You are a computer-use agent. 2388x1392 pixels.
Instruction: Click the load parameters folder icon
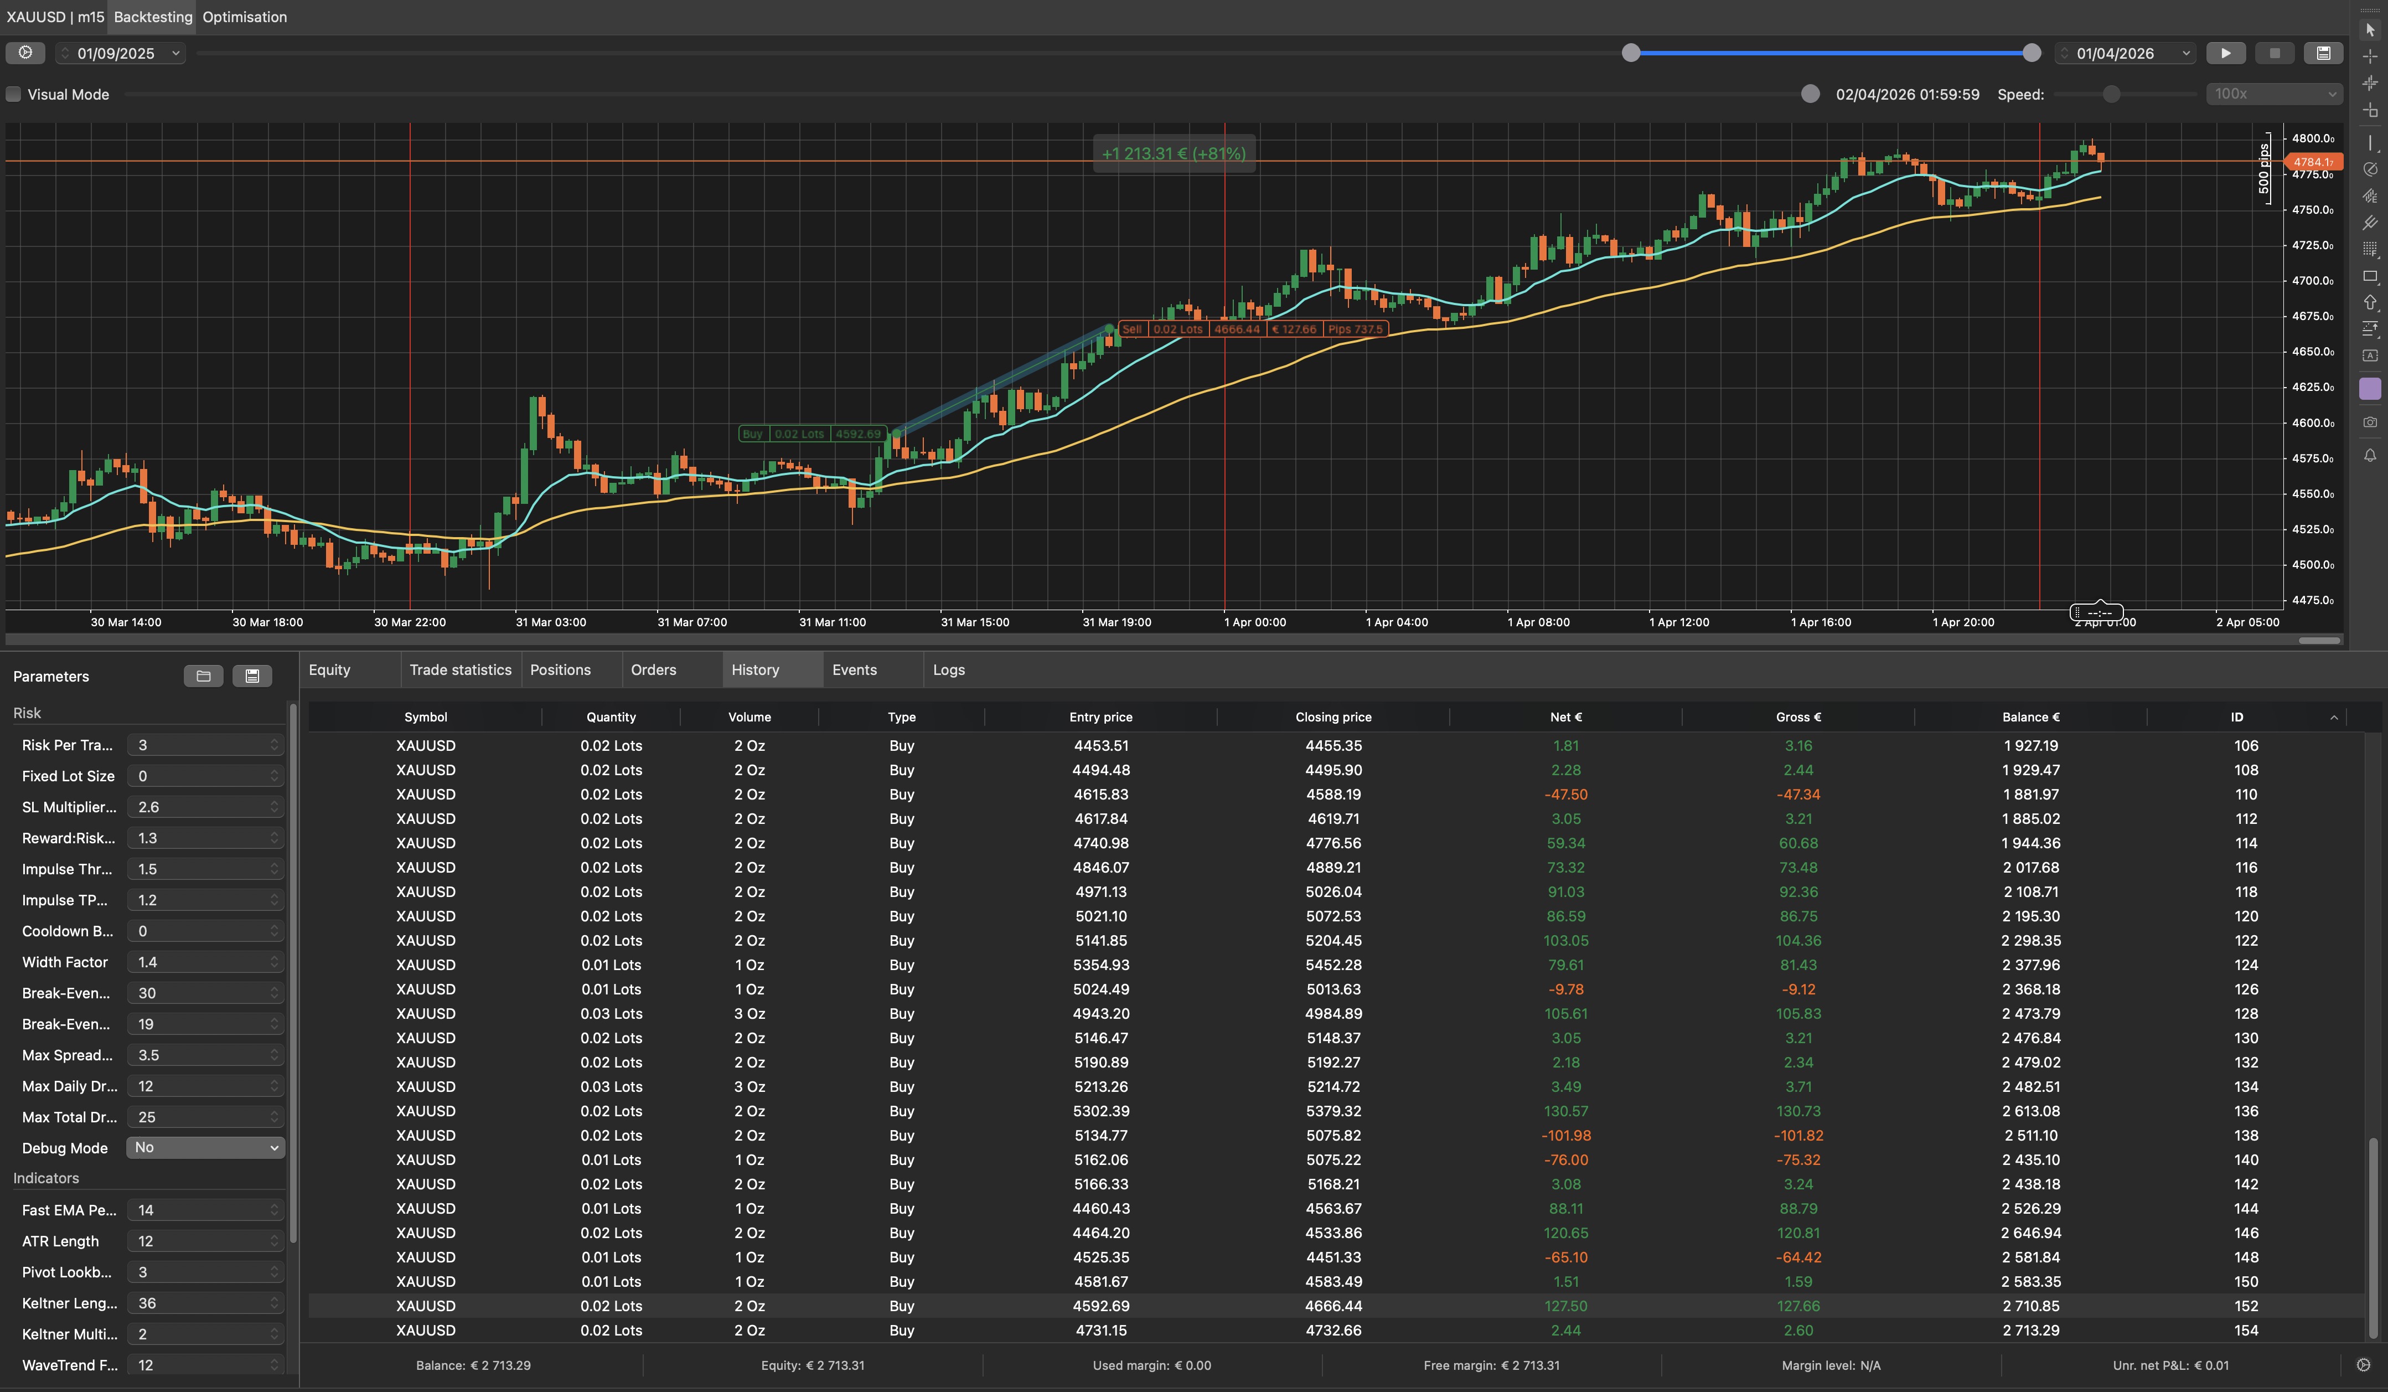(x=203, y=676)
